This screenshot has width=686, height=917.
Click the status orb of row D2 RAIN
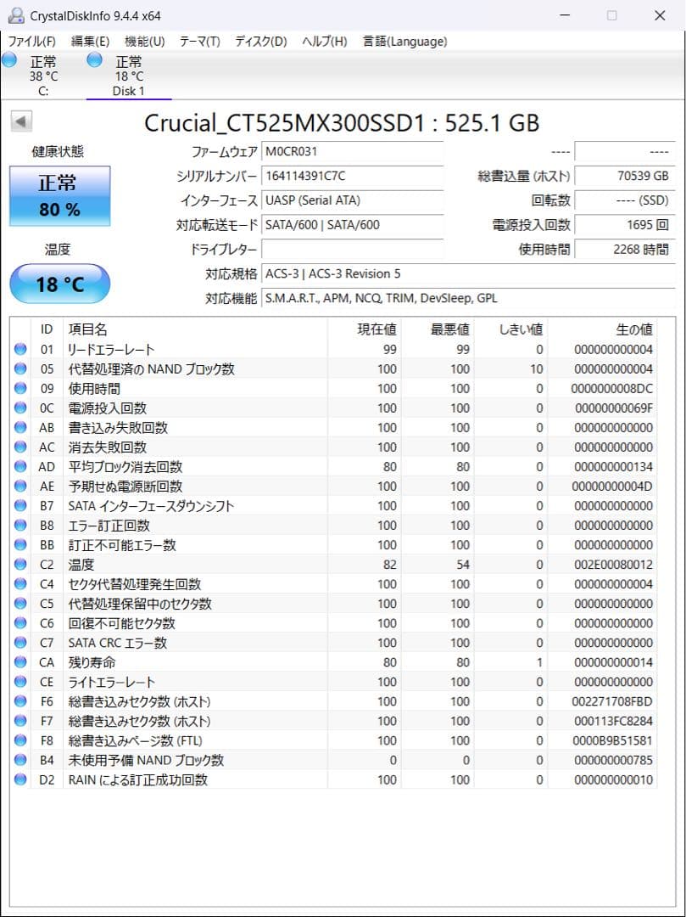pos(20,779)
